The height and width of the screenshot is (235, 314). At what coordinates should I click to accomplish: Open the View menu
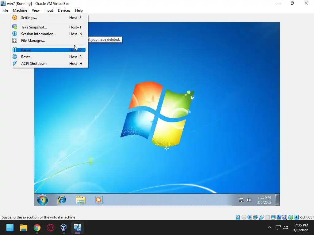coord(36,10)
